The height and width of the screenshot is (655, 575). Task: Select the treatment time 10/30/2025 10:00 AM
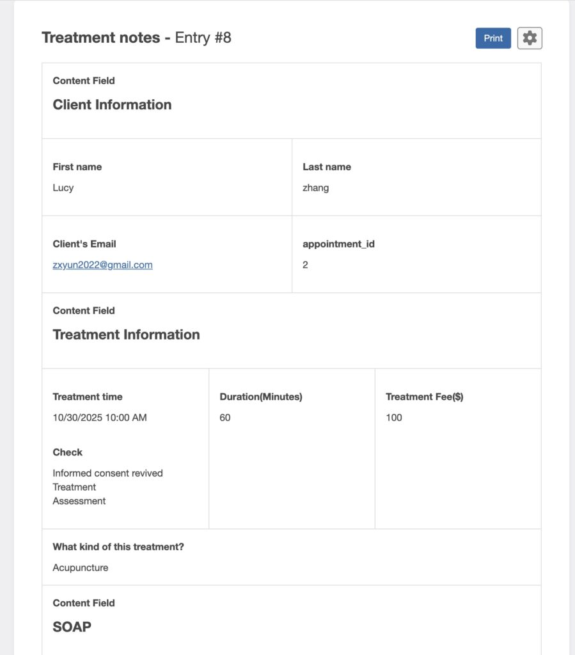click(100, 418)
